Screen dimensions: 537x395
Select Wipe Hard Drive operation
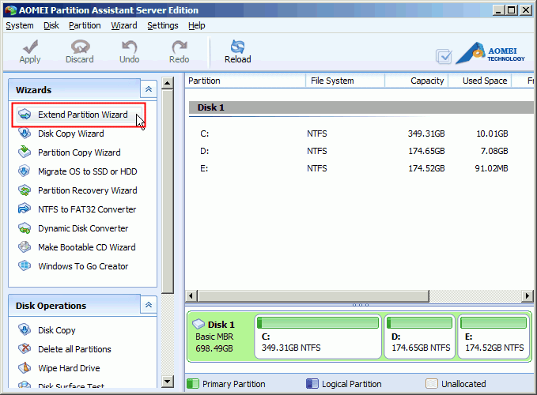pyautogui.click(x=69, y=368)
